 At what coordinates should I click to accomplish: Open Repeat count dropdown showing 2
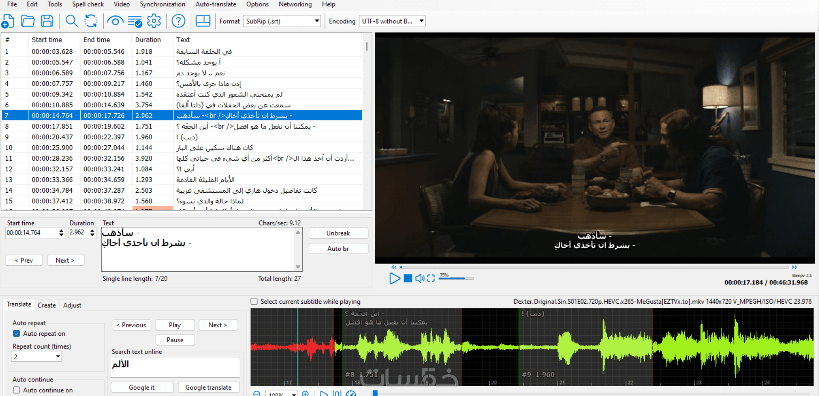click(x=36, y=357)
